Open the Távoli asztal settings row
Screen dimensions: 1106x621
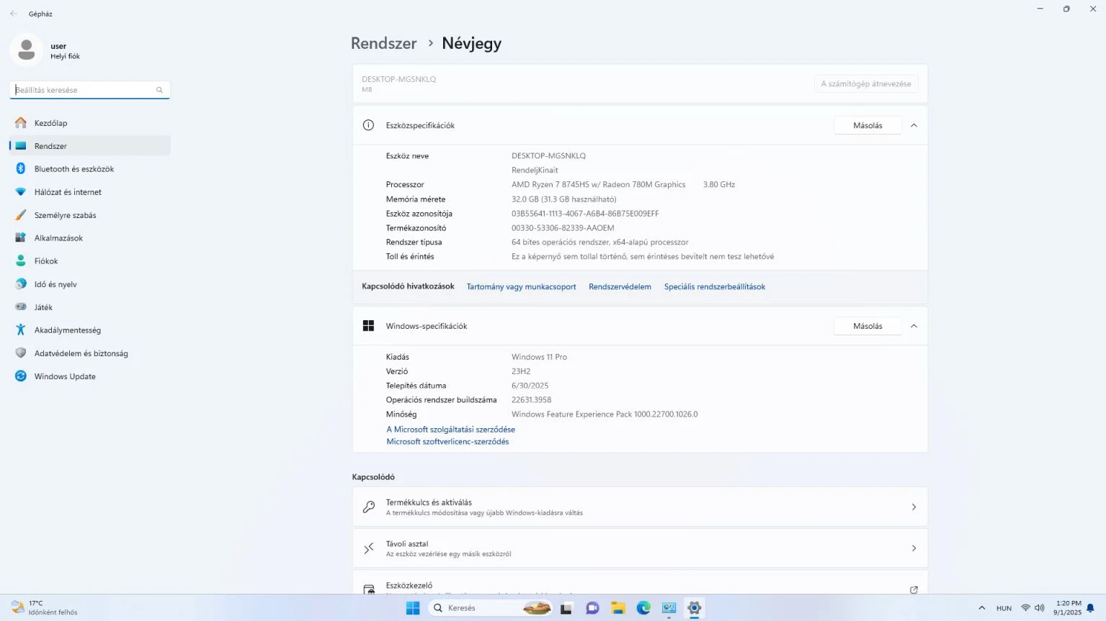(x=639, y=548)
